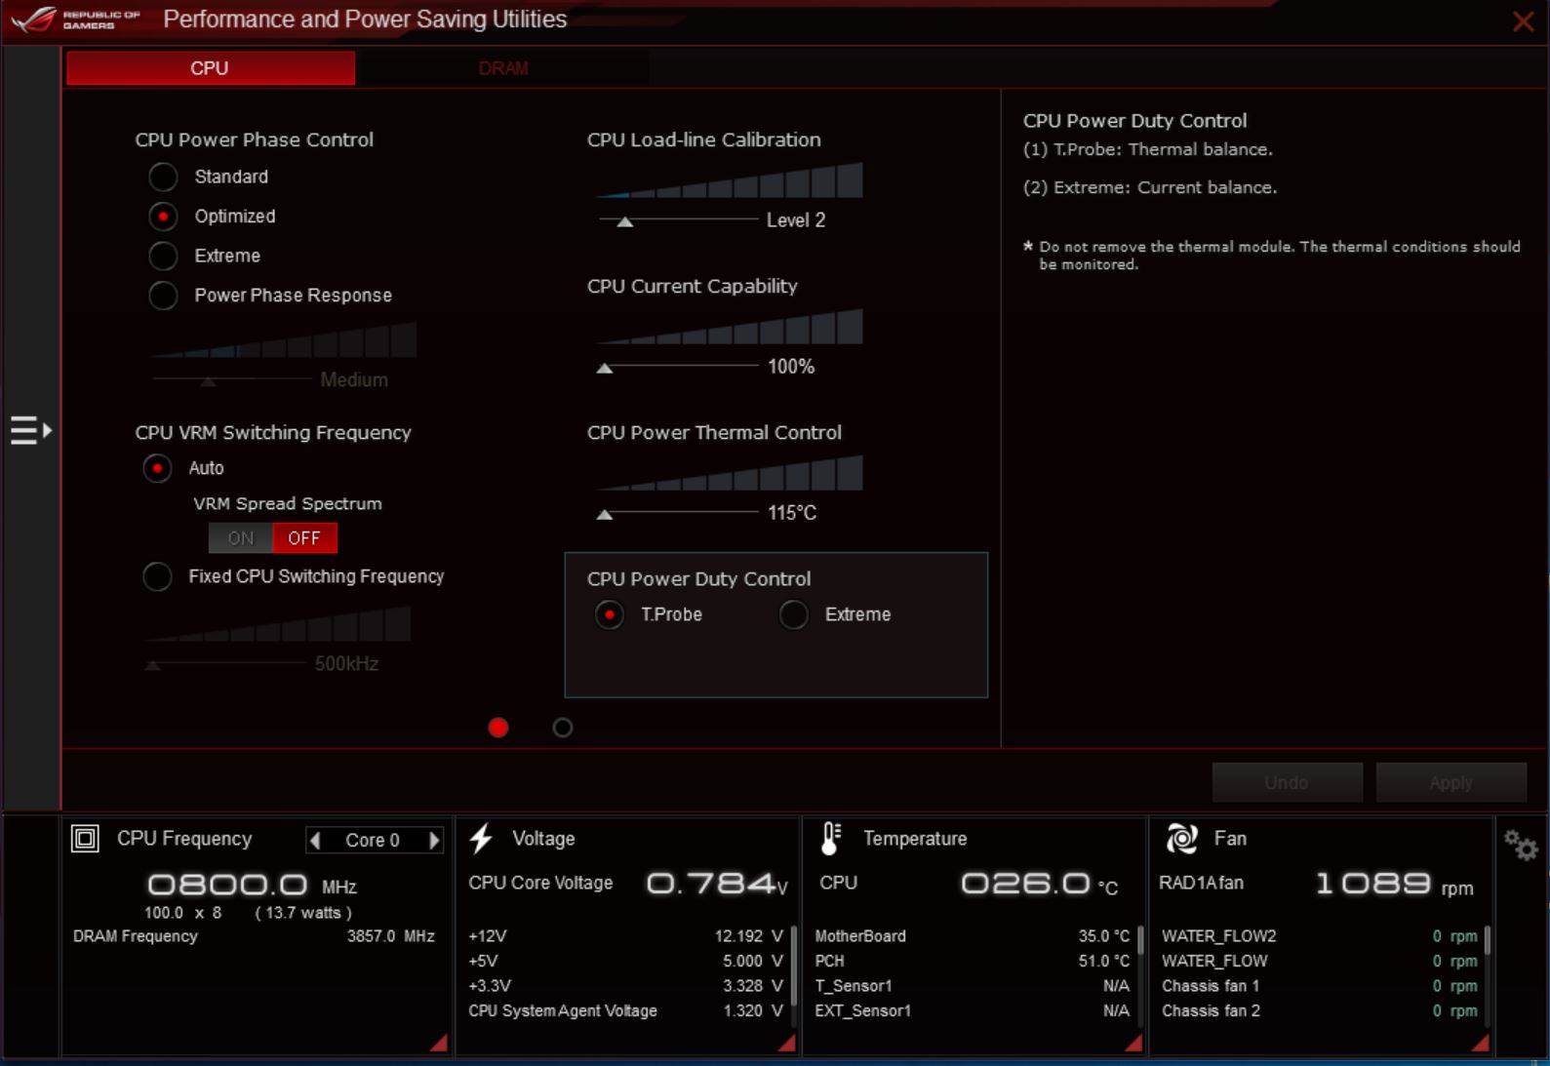Image resolution: width=1550 pixels, height=1066 pixels.
Task: Select Extreme power duty control
Action: click(x=794, y=614)
